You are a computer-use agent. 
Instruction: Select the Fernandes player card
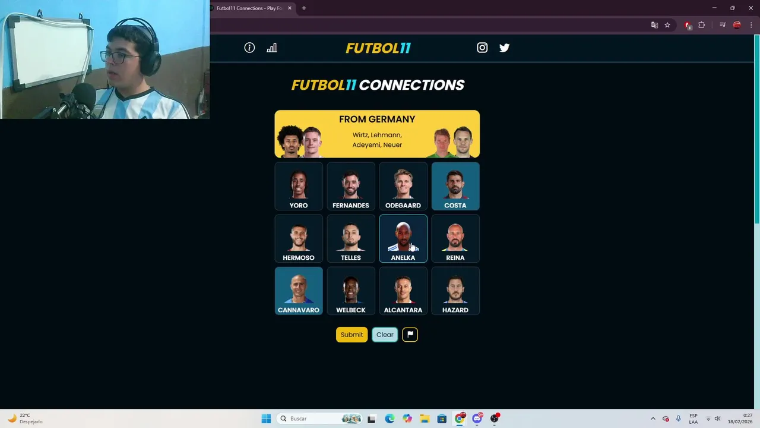click(351, 186)
